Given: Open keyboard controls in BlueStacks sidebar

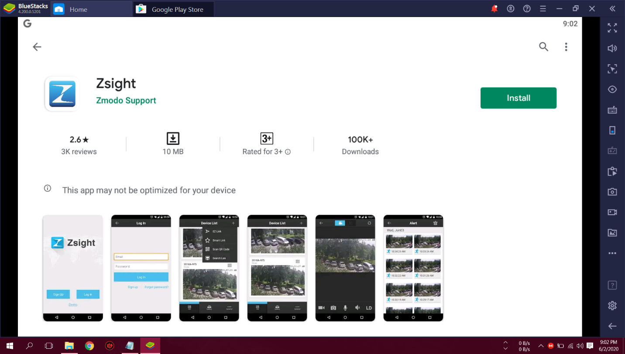Looking at the screenshot, I should coord(612,110).
